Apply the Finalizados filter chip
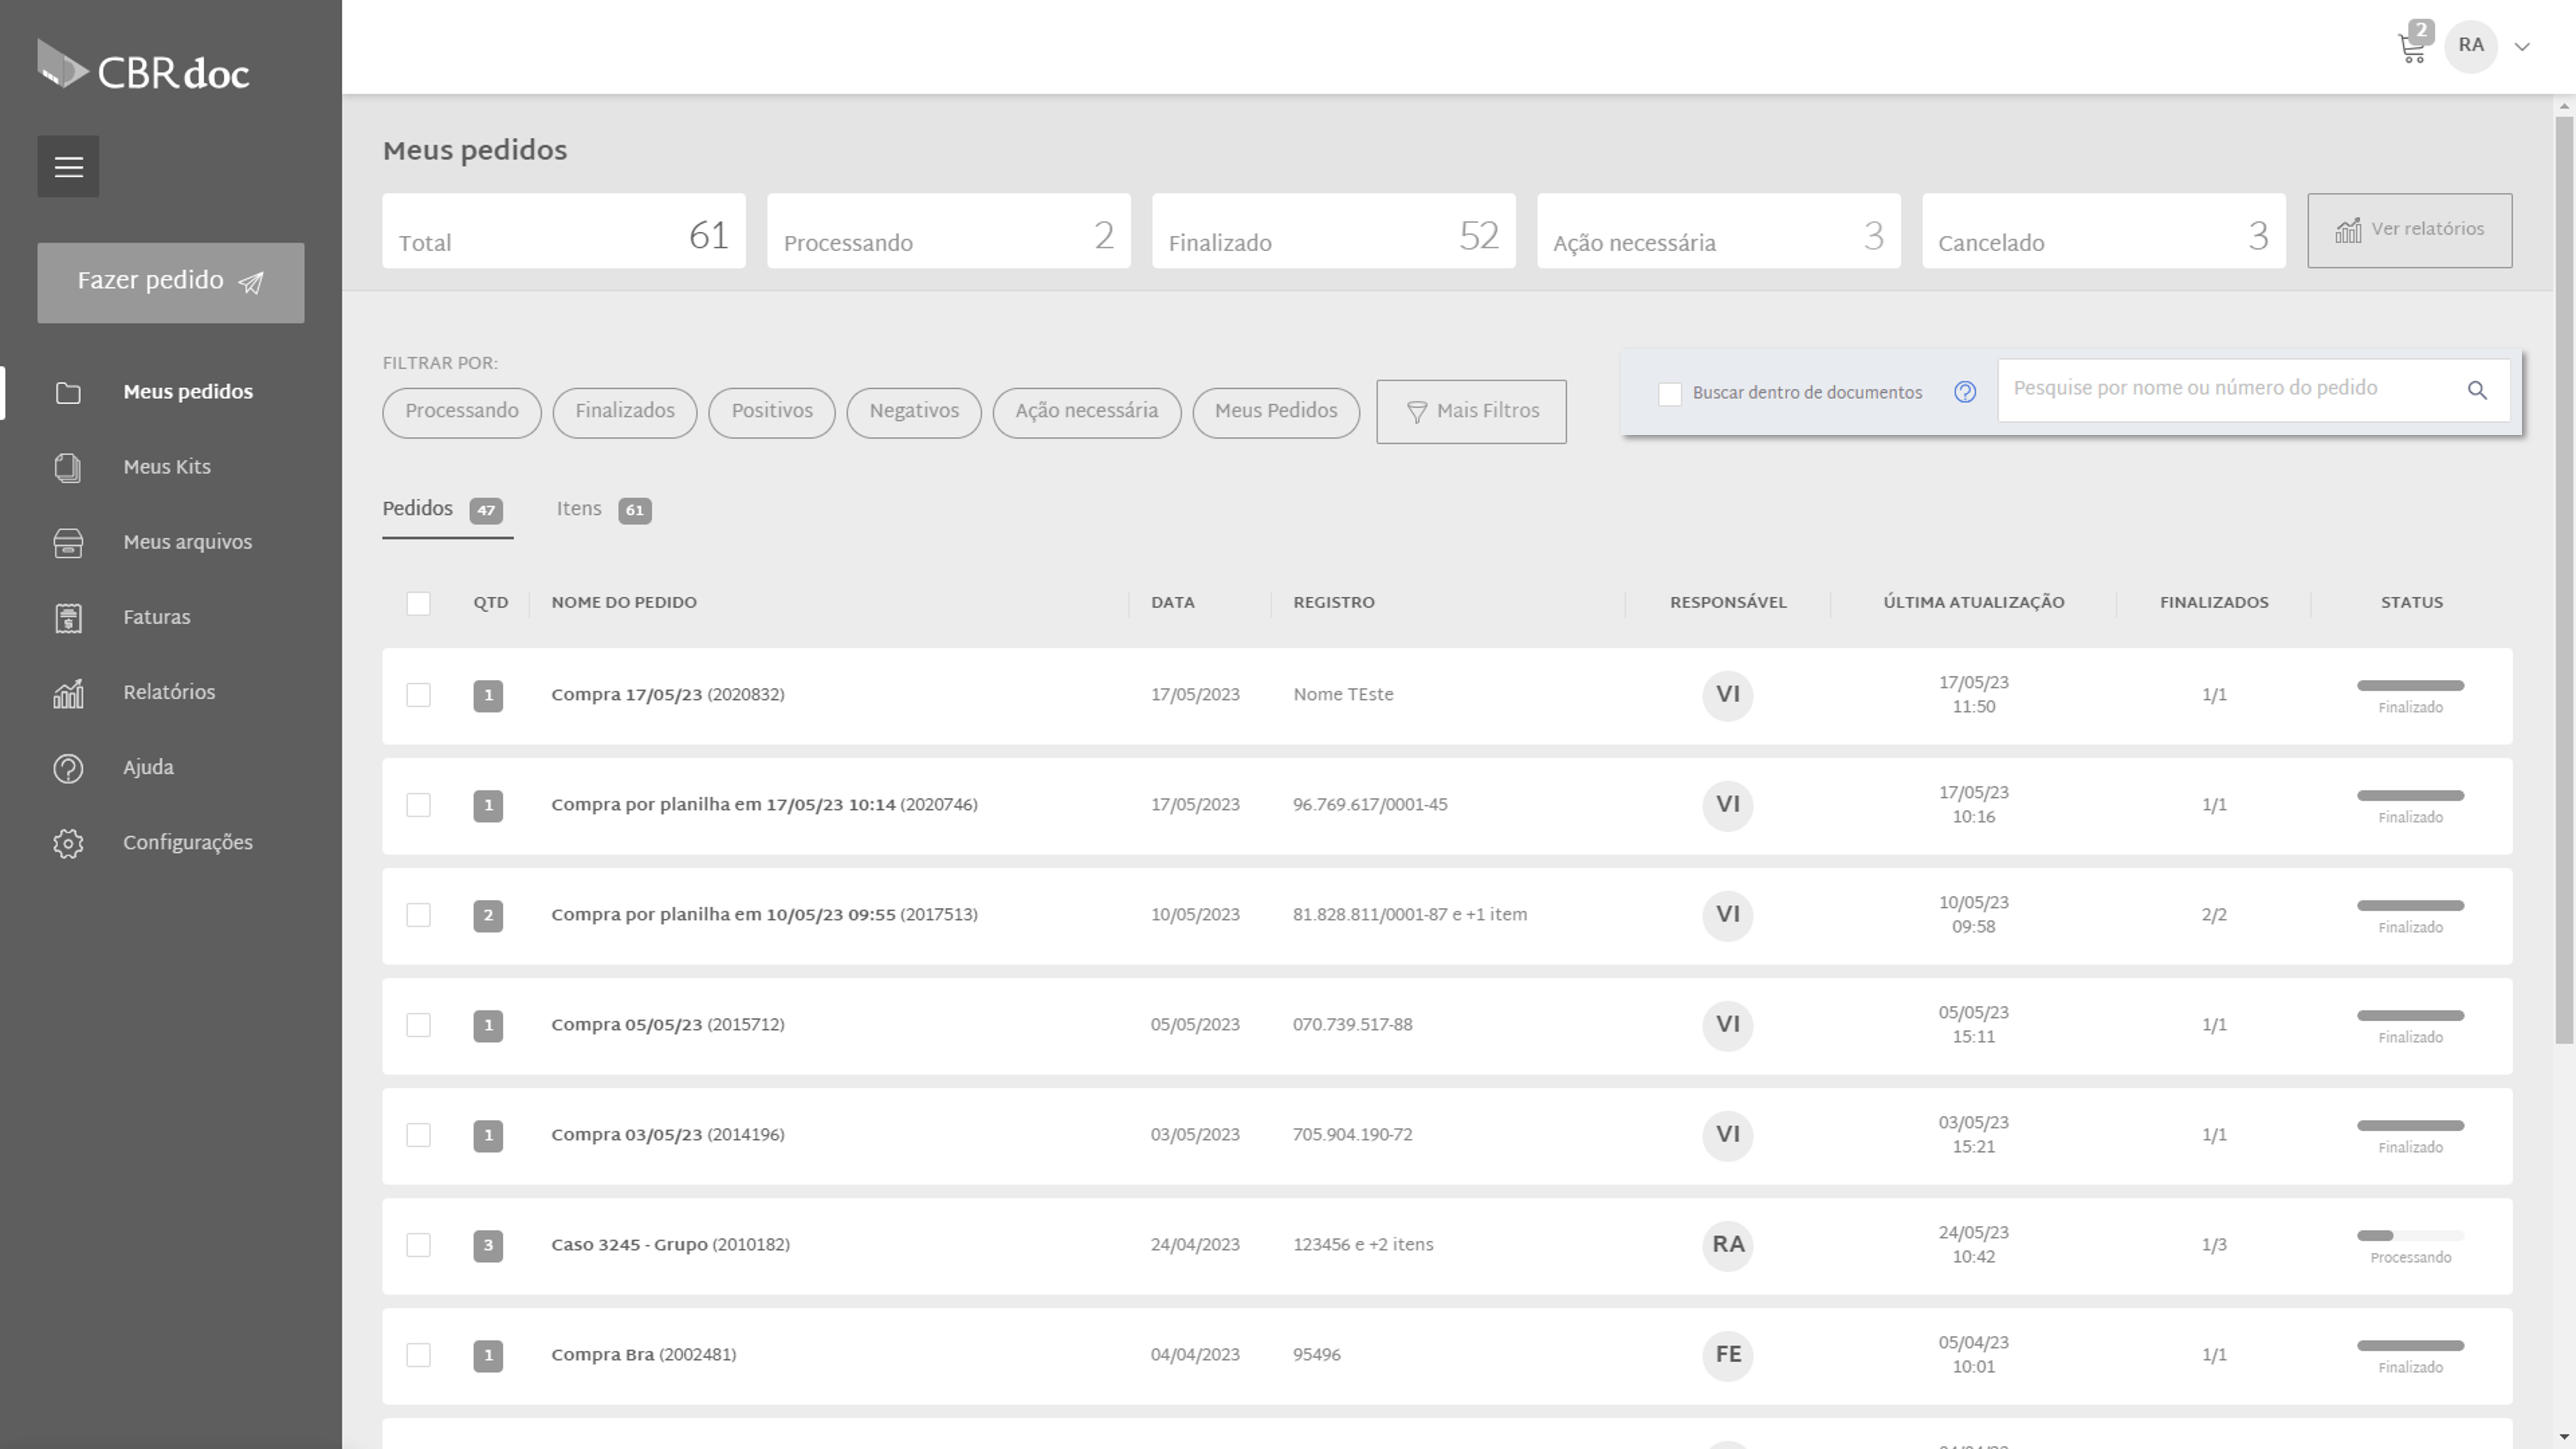 625,412
